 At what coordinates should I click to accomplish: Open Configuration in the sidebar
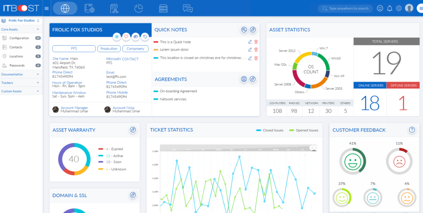21,38
